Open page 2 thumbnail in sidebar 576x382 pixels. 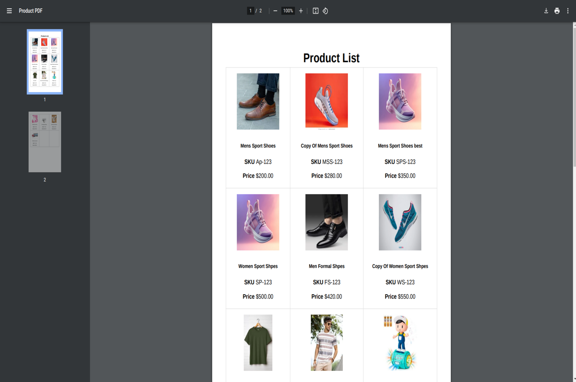(x=45, y=142)
